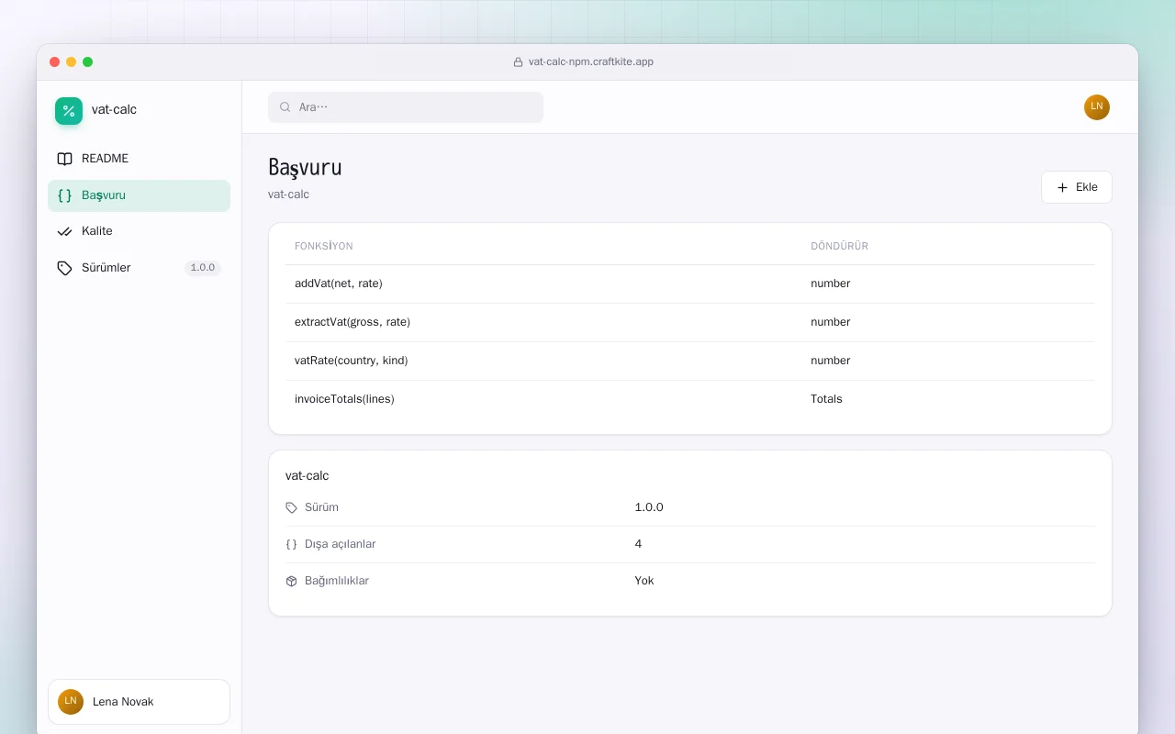Click the vat-calc name in the sidebar
Viewport: 1175px width, 734px height.
coord(114,110)
